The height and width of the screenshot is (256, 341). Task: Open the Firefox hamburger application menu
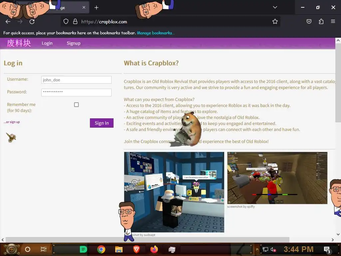tap(333, 21)
